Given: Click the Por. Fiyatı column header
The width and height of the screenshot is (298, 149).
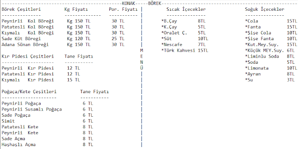Looking at the screenshot, I should pyautogui.click(x=123, y=9).
